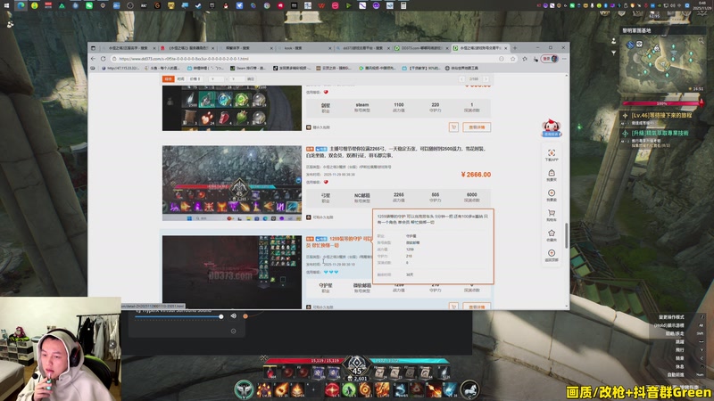Open the 1259 守护 listing screenshot thumbnail
Screen dimensions: 714x401
pos(232,272)
